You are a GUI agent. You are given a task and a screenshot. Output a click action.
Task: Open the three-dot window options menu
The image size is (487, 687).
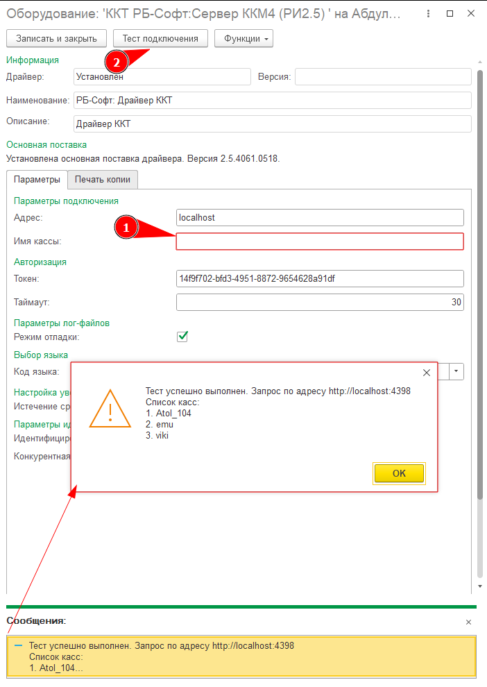click(x=428, y=14)
